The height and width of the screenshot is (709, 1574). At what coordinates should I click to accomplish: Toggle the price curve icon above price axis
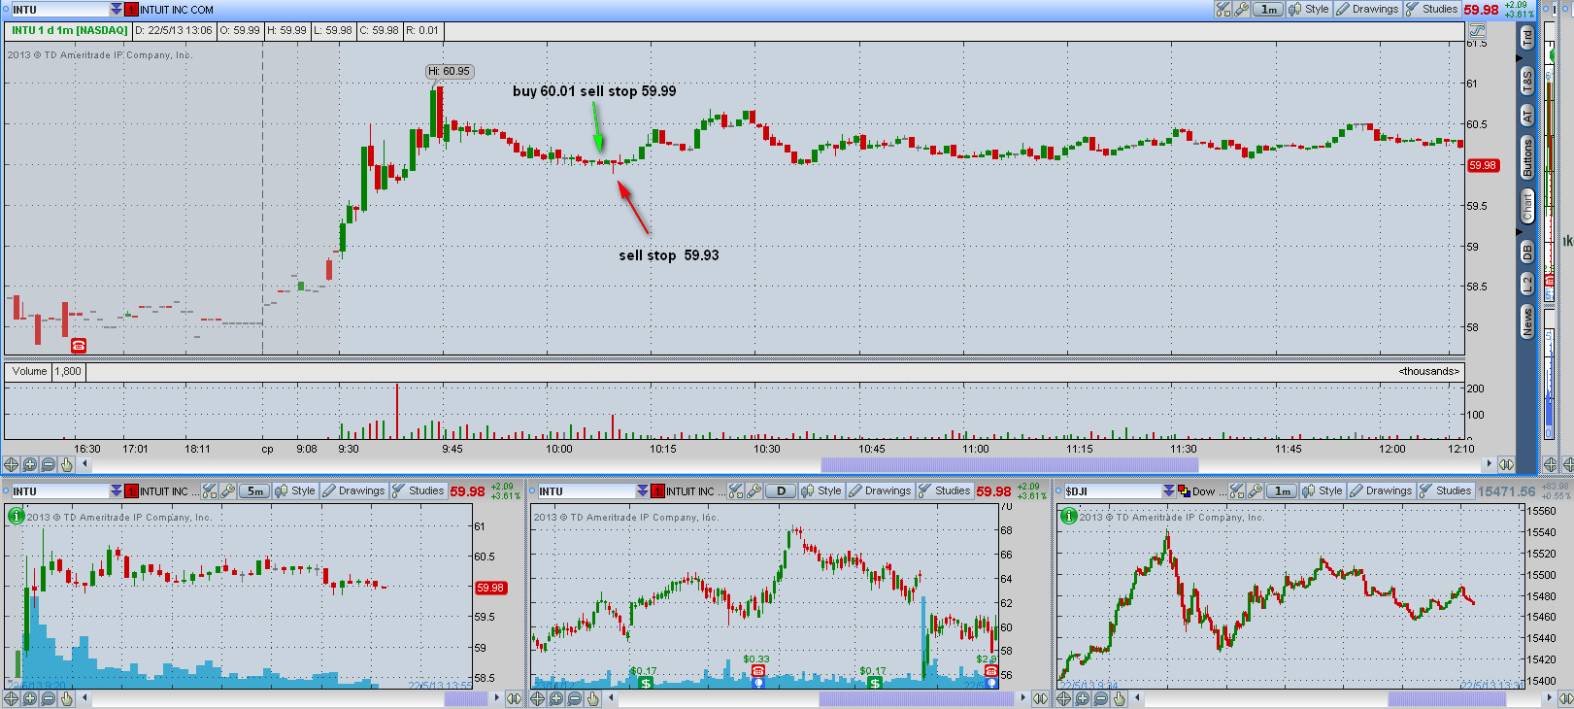1477,30
